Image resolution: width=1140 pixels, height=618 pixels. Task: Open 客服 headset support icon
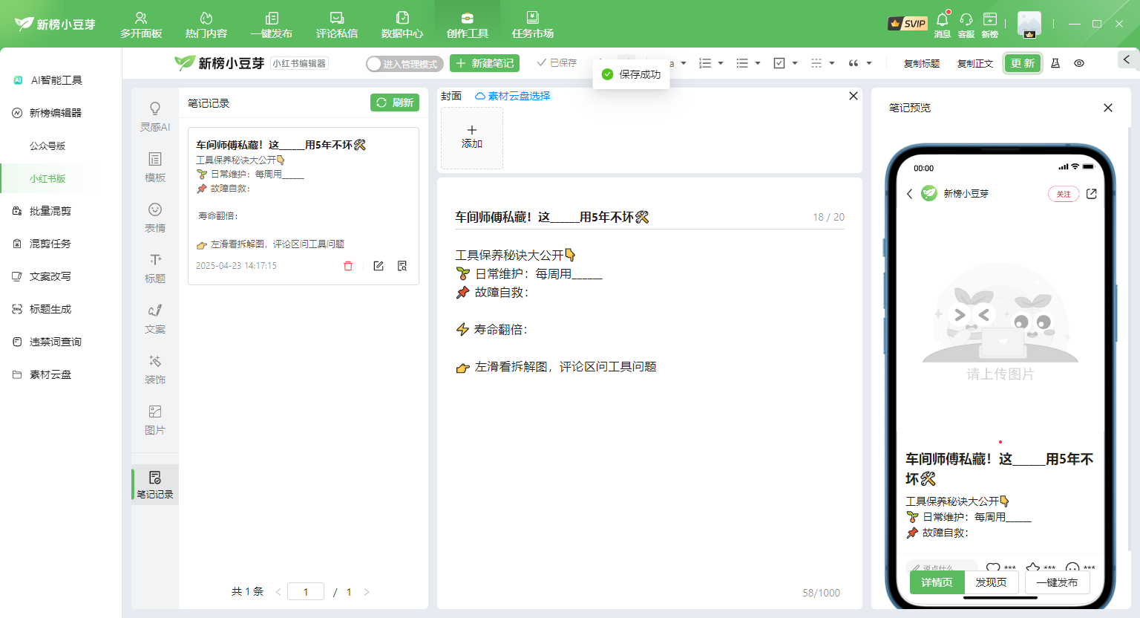[x=966, y=25]
